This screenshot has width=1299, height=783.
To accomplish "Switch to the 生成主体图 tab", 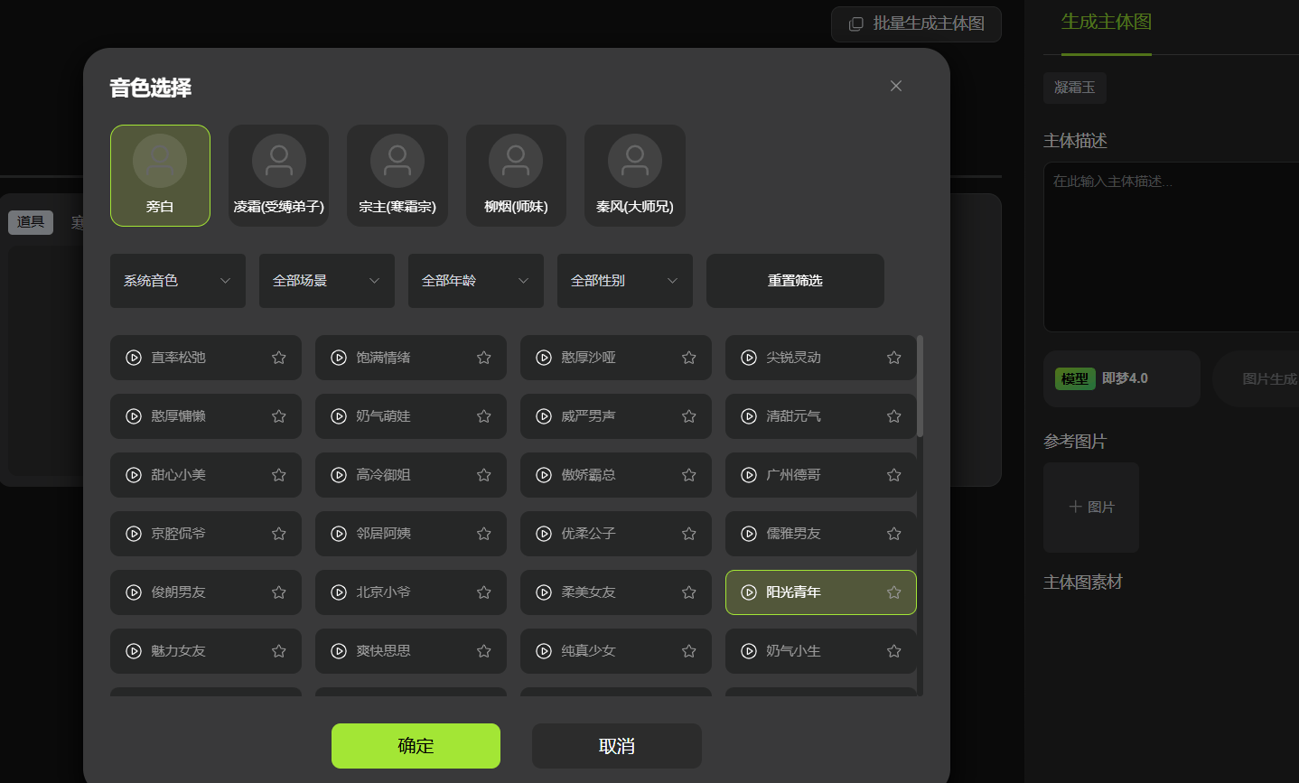I will (x=1106, y=23).
